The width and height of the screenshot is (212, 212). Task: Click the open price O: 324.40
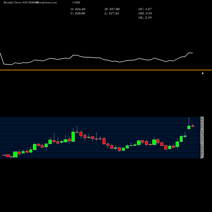pos(78,9)
